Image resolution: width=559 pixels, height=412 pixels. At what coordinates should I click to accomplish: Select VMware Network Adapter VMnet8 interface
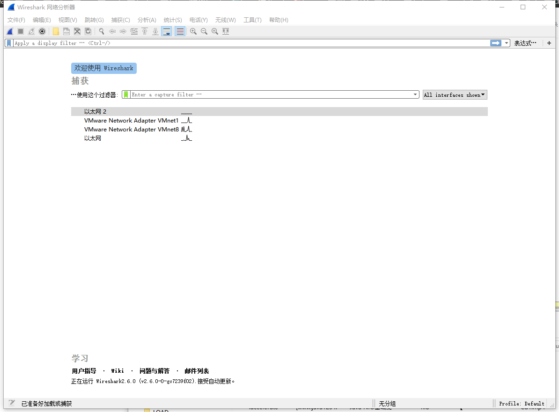pos(279,129)
